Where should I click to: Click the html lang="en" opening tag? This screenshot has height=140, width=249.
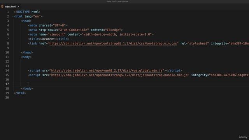point(28,16)
